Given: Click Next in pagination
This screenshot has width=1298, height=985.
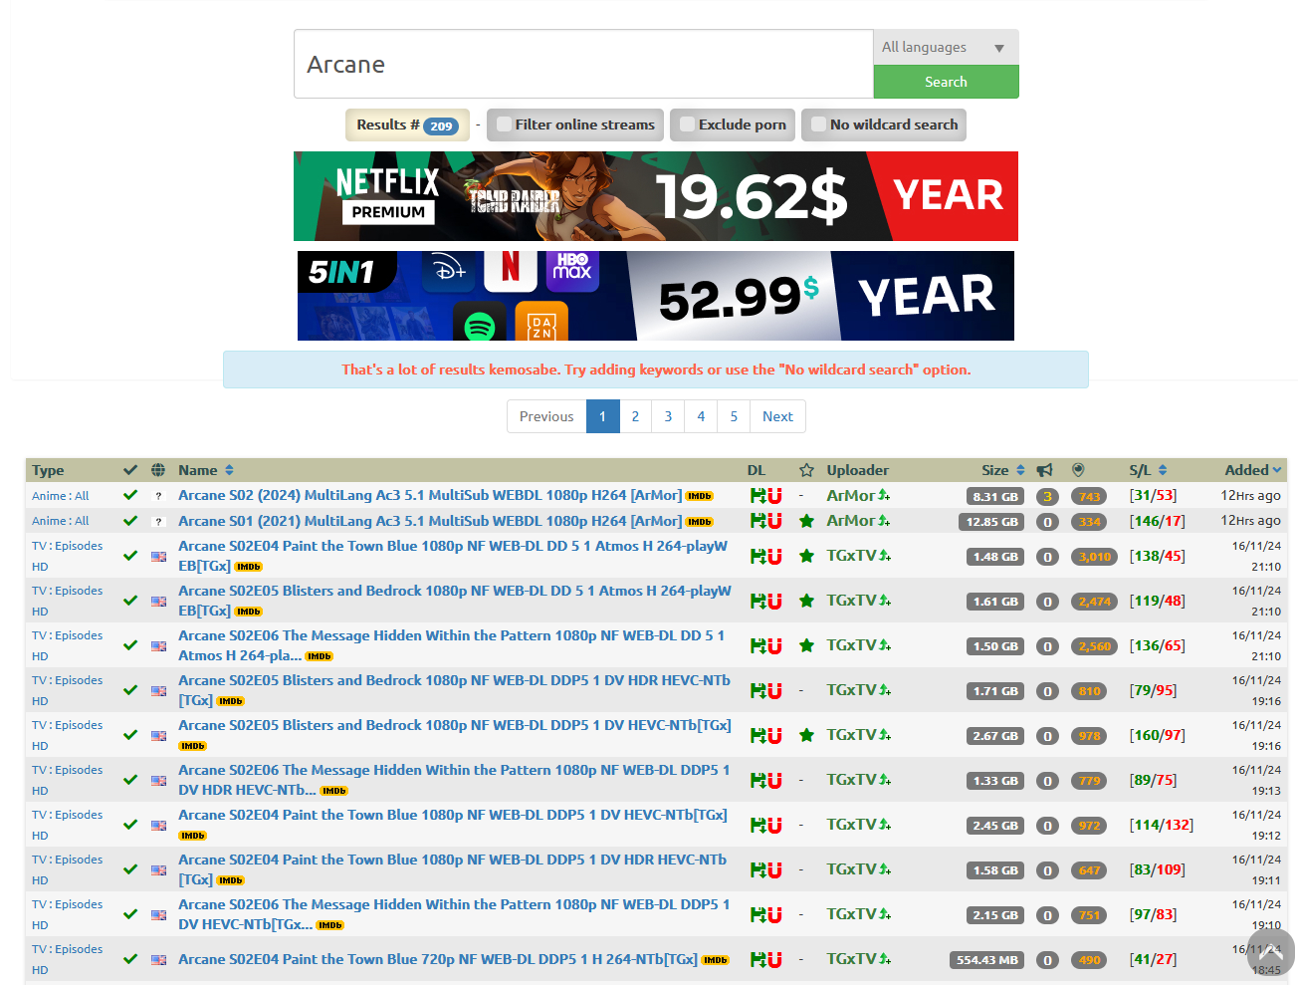Looking at the screenshot, I should [x=777, y=416].
